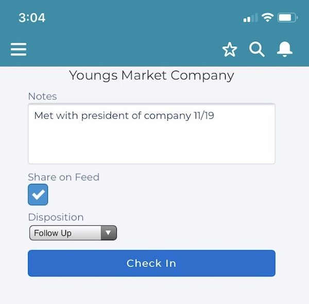Open the Follow Up combo box
This screenshot has width=309, height=304.
pyautogui.click(x=73, y=233)
